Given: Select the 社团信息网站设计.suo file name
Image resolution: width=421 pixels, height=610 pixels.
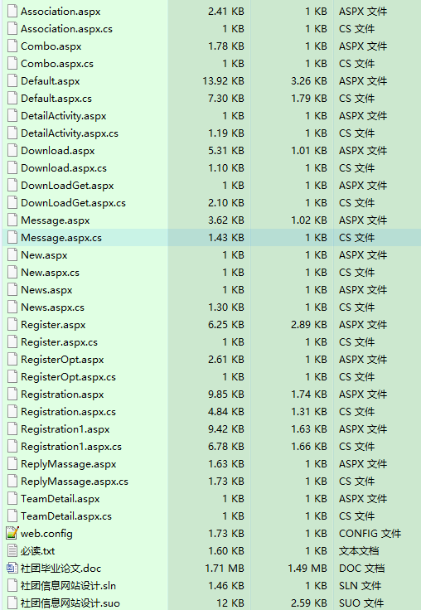Looking at the screenshot, I should click(70, 603).
